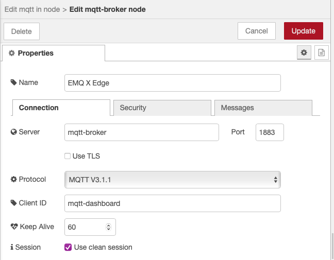The image size is (334, 260).
Task: Click the tag icon beside Client ID
Action: coord(13,203)
